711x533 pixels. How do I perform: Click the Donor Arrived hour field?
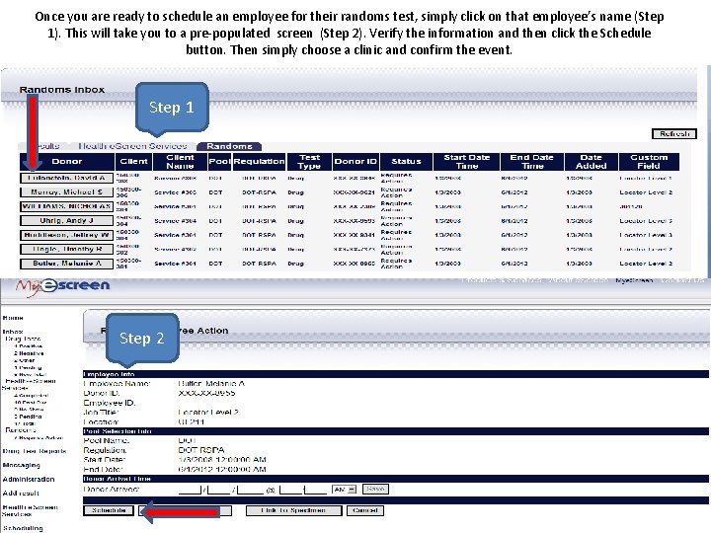290,490
